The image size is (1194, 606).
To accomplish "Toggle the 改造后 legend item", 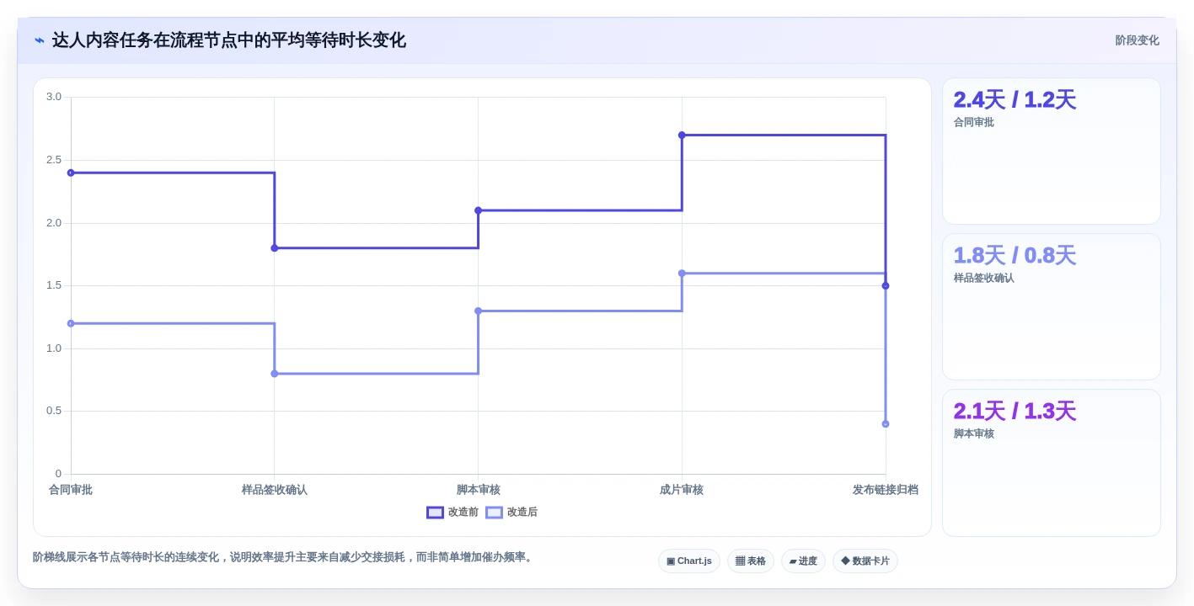I will (511, 512).
